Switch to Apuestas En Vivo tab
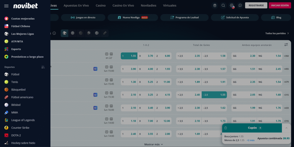This screenshot has height=147, width=294. (x=76, y=5)
